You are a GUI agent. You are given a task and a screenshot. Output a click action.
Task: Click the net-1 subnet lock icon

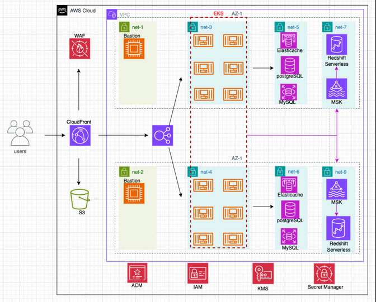tap(124, 27)
